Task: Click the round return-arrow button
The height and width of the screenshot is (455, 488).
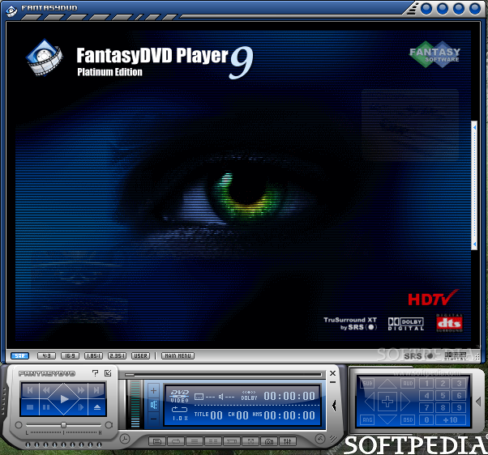Action: (x=320, y=439)
